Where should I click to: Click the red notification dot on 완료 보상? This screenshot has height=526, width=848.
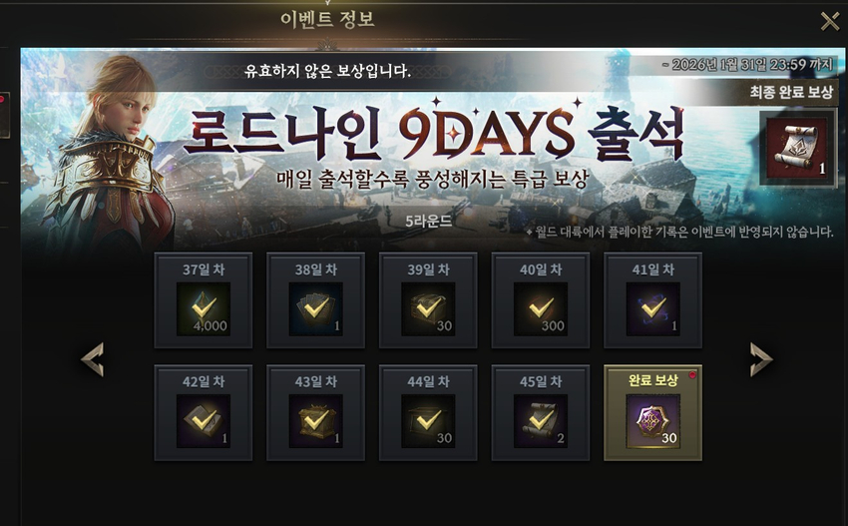(x=692, y=375)
